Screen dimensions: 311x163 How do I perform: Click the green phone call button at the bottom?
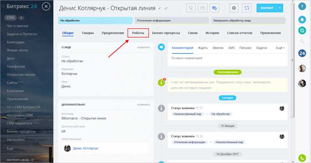coord(302,158)
